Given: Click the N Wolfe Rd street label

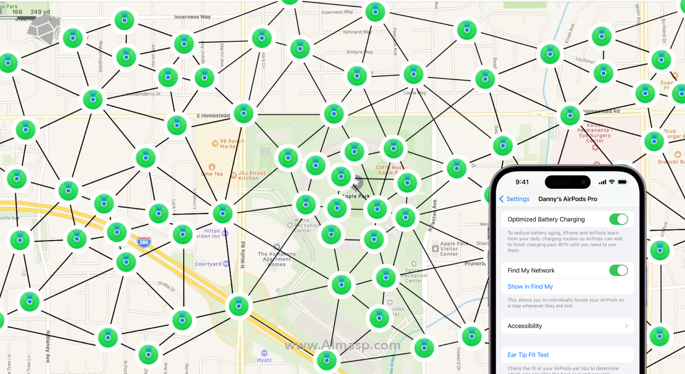Looking at the screenshot, I should tap(243, 255).
